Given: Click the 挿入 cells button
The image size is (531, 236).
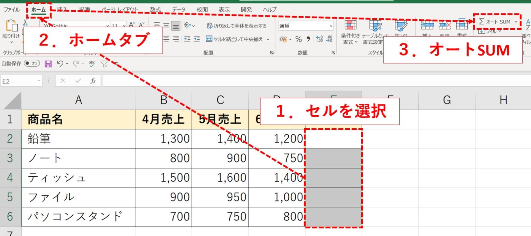Looking at the screenshot, I should coord(428,26).
